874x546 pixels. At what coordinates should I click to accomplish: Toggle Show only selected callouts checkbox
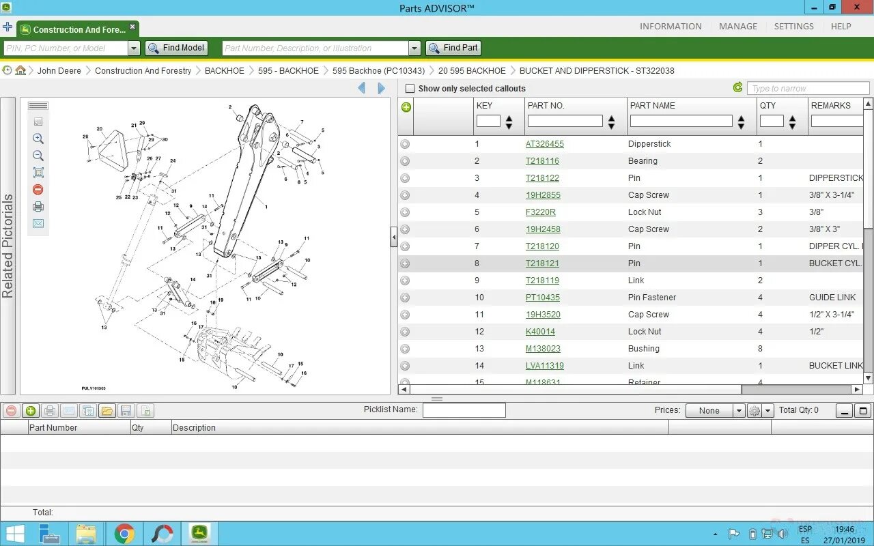(x=410, y=89)
